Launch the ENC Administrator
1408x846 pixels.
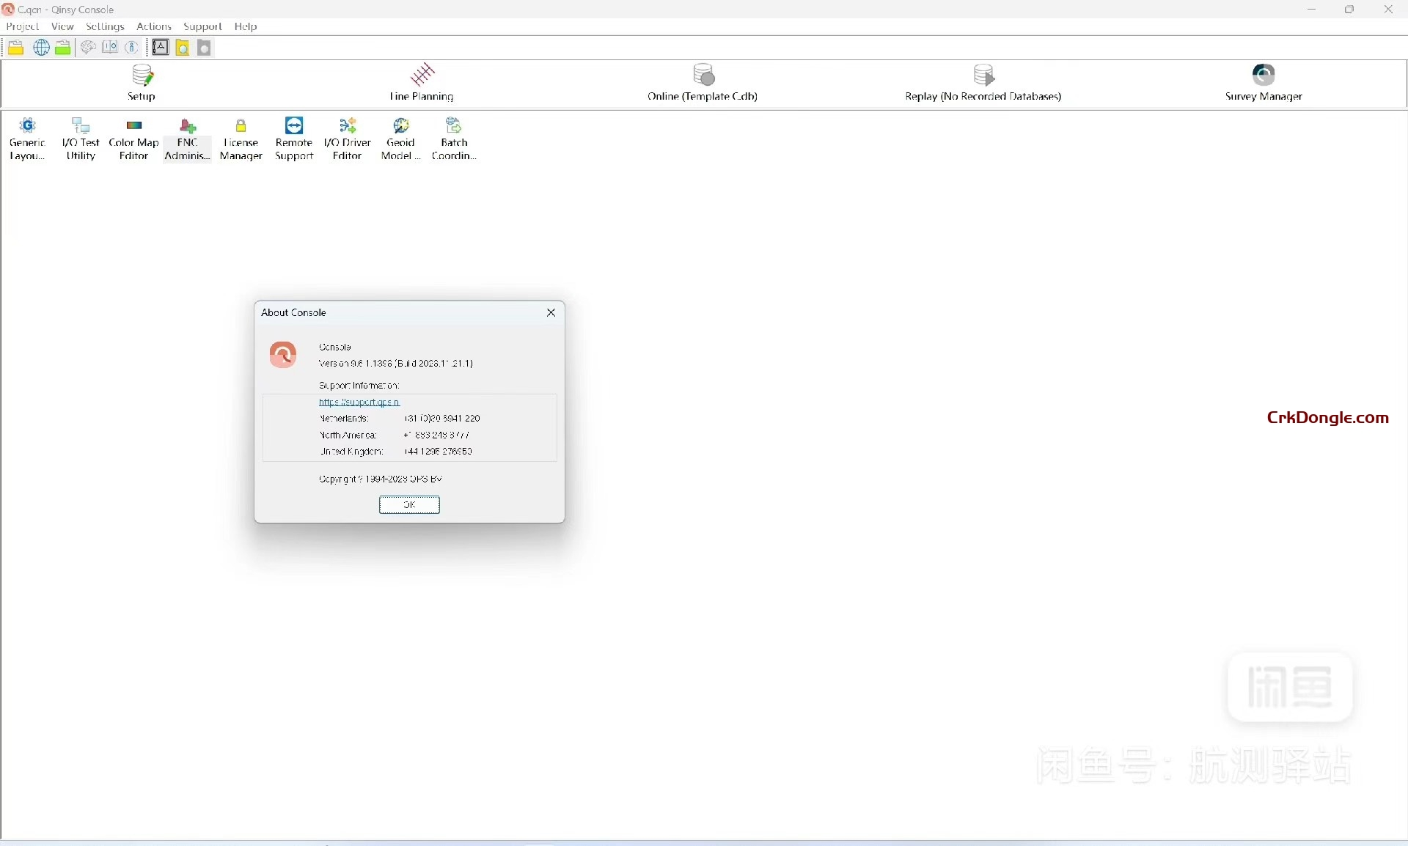pos(187,139)
